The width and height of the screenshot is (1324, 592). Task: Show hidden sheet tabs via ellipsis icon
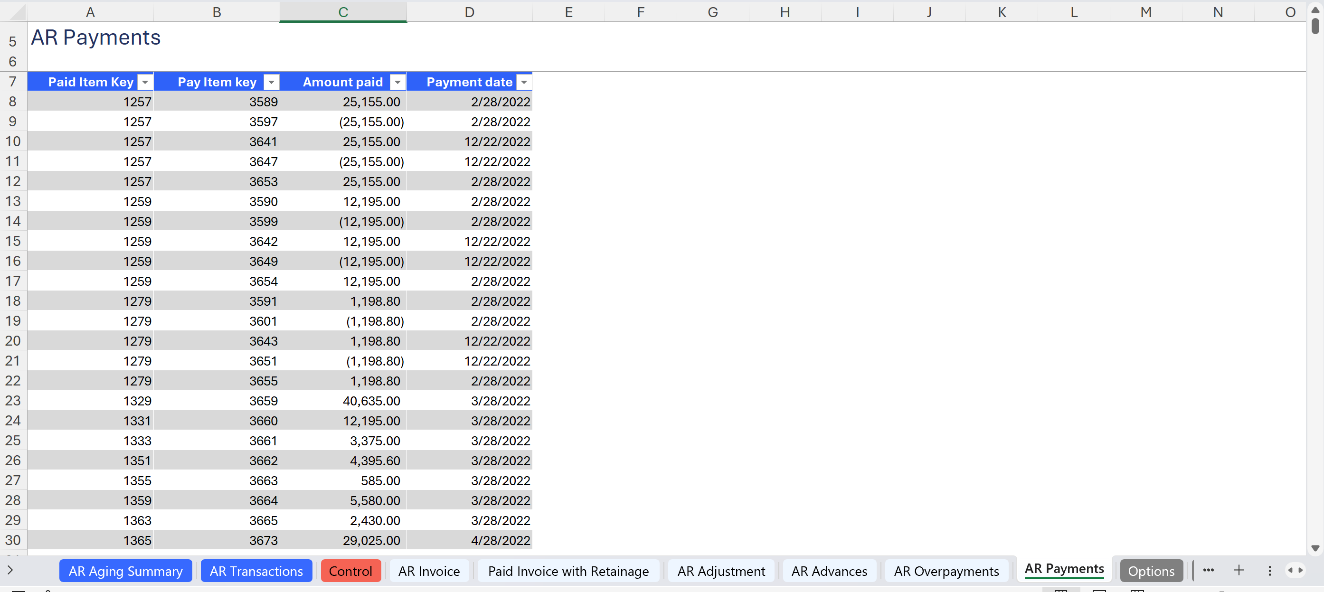pyautogui.click(x=1208, y=571)
